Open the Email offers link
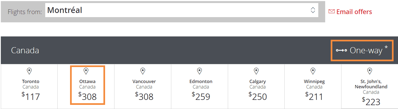Screen dimensions: 398x109 [350, 12]
